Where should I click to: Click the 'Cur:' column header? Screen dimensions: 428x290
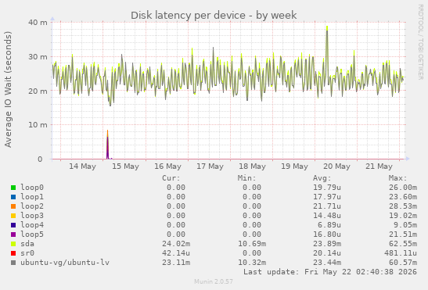[x=171, y=178]
